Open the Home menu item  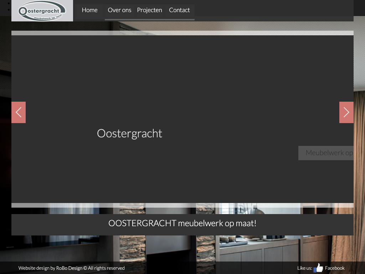pyautogui.click(x=89, y=10)
